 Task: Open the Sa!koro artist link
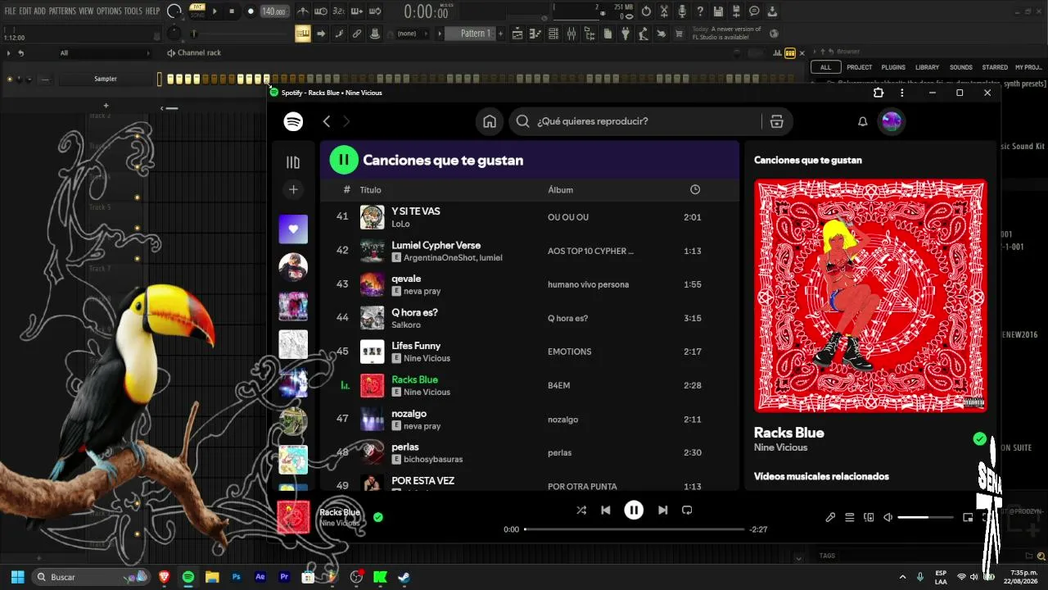point(406,324)
